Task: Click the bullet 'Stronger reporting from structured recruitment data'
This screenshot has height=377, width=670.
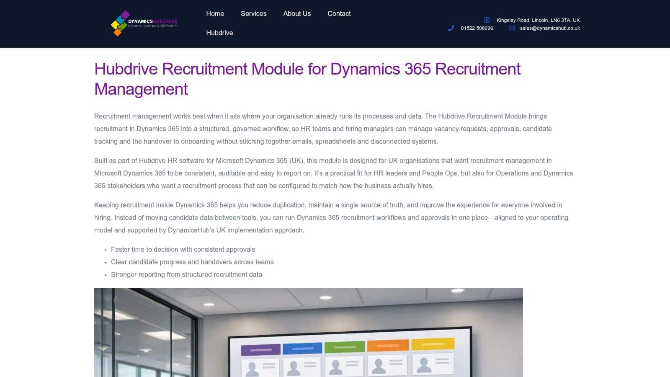Action: [x=186, y=274]
